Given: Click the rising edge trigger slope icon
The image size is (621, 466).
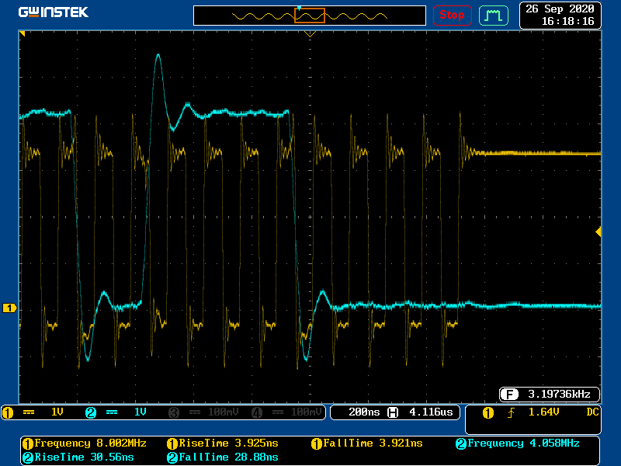Looking at the screenshot, I should coord(512,412).
